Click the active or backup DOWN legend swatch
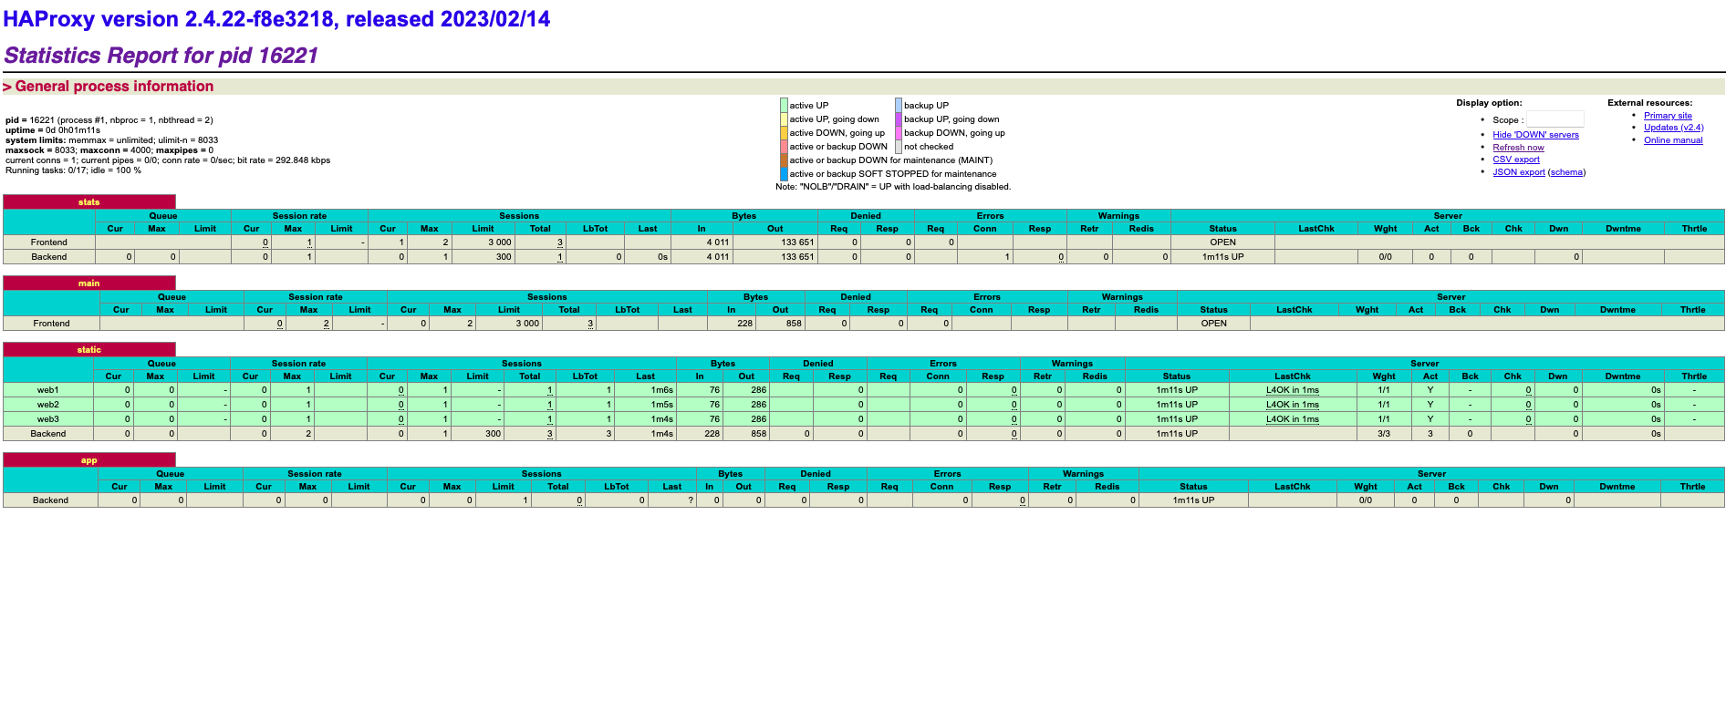This screenshot has width=1726, height=711. (784, 147)
